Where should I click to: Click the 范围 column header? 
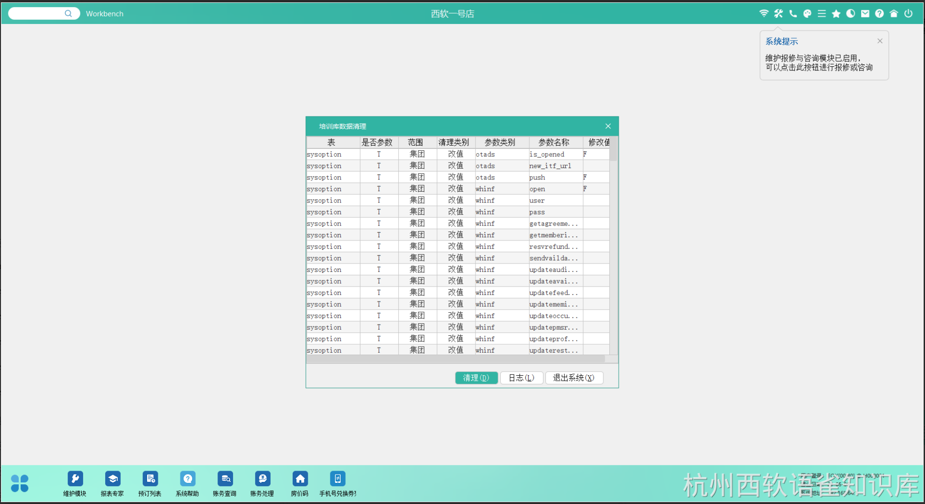pyautogui.click(x=418, y=142)
